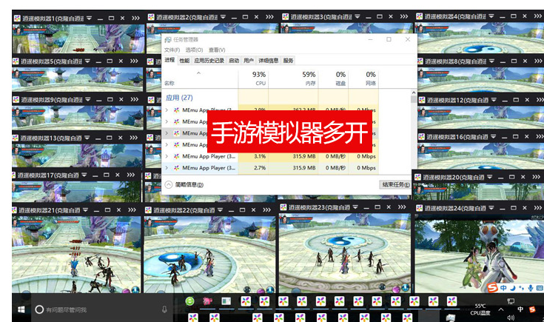Open dropdown arrow on 逍遥模拟器2 title bar
544x322 pixels.
[x=223, y=16]
